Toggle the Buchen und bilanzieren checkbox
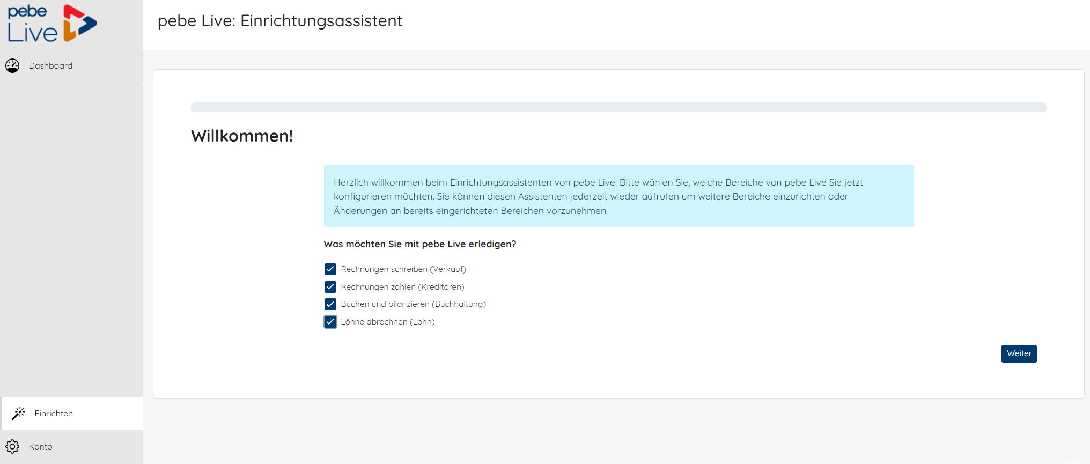 (x=330, y=304)
